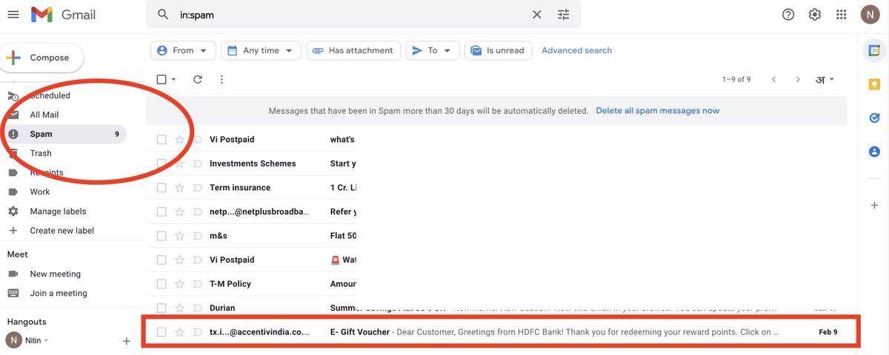
Task: Open the account avatar N
Action: pos(870,15)
